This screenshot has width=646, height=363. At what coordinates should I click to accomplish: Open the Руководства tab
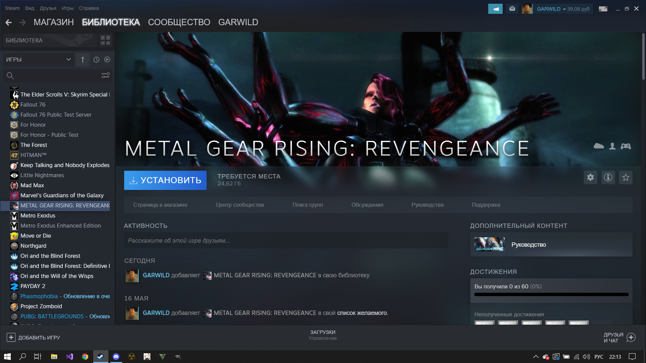click(427, 205)
